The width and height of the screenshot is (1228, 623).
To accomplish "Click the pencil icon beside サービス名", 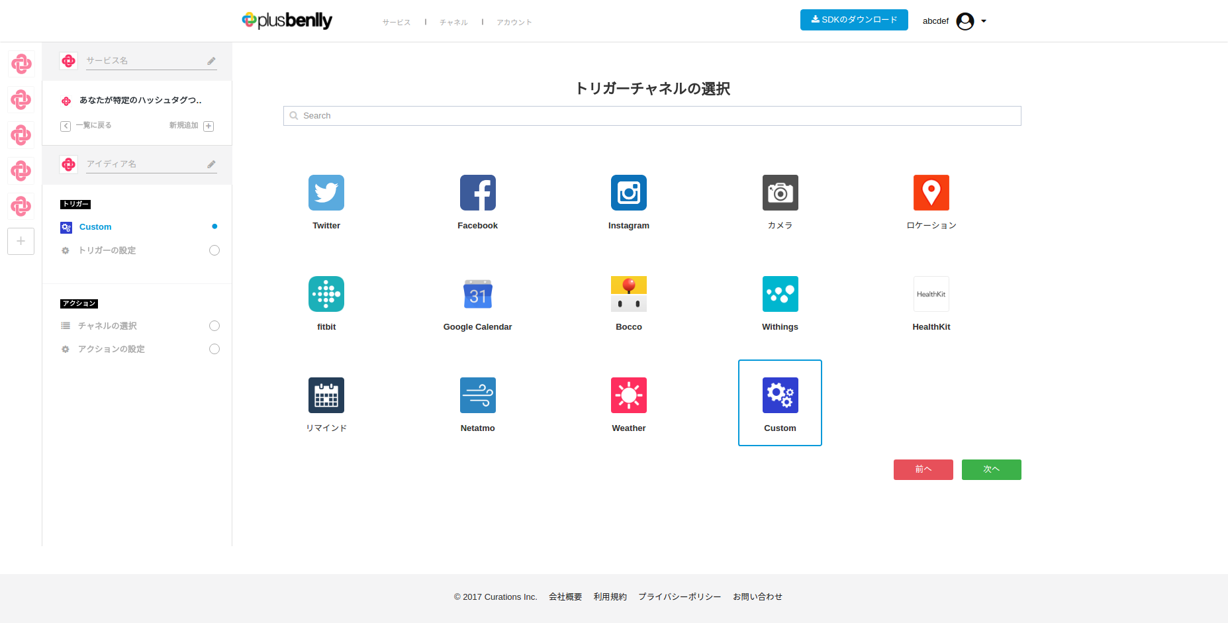I will [x=211, y=61].
